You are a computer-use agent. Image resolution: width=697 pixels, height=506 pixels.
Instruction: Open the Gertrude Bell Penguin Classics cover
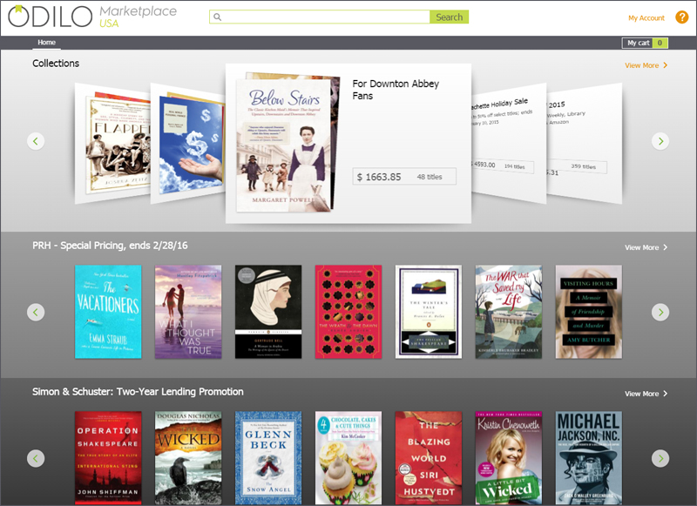coord(268,312)
